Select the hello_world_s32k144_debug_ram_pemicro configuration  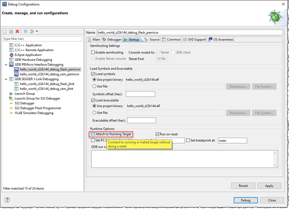click(x=48, y=74)
